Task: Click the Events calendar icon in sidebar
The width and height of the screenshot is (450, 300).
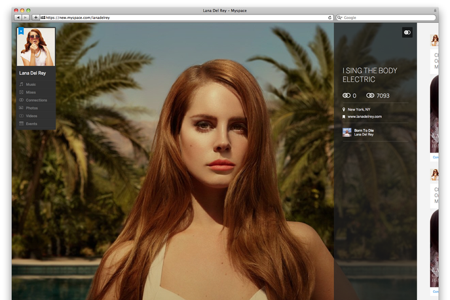Action: [x=22, y=124]
